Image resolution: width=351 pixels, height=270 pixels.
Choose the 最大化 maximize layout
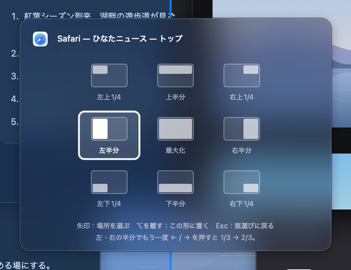[175, 135]
